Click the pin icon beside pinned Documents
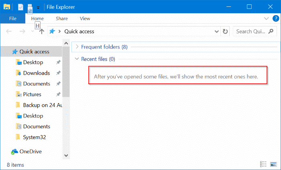 coord(59,83)
